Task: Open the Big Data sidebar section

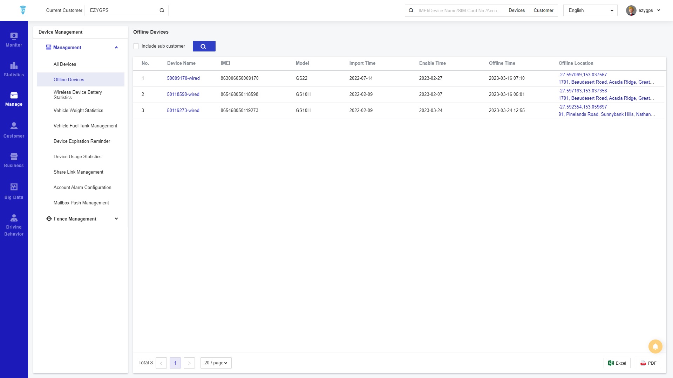Action: 14,191
